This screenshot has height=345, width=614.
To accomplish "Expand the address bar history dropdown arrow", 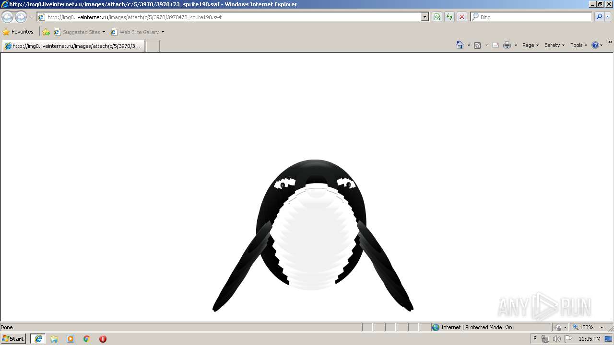I will pyautogui.click(x=425, y=17).
